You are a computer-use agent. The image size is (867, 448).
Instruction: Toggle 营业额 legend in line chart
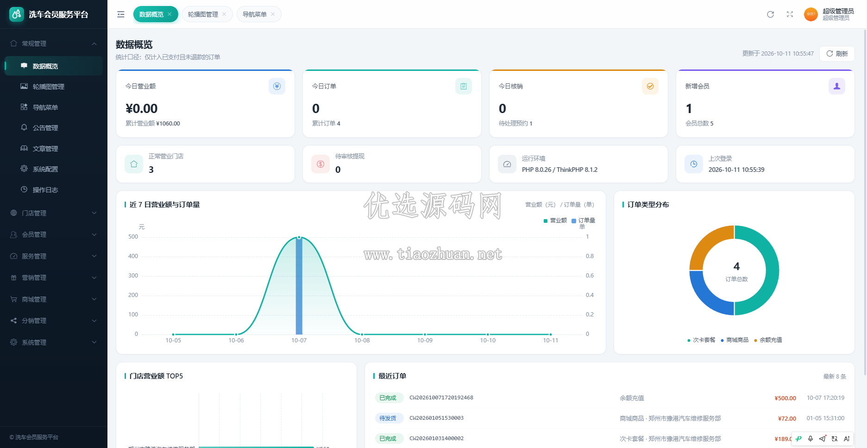555,221
